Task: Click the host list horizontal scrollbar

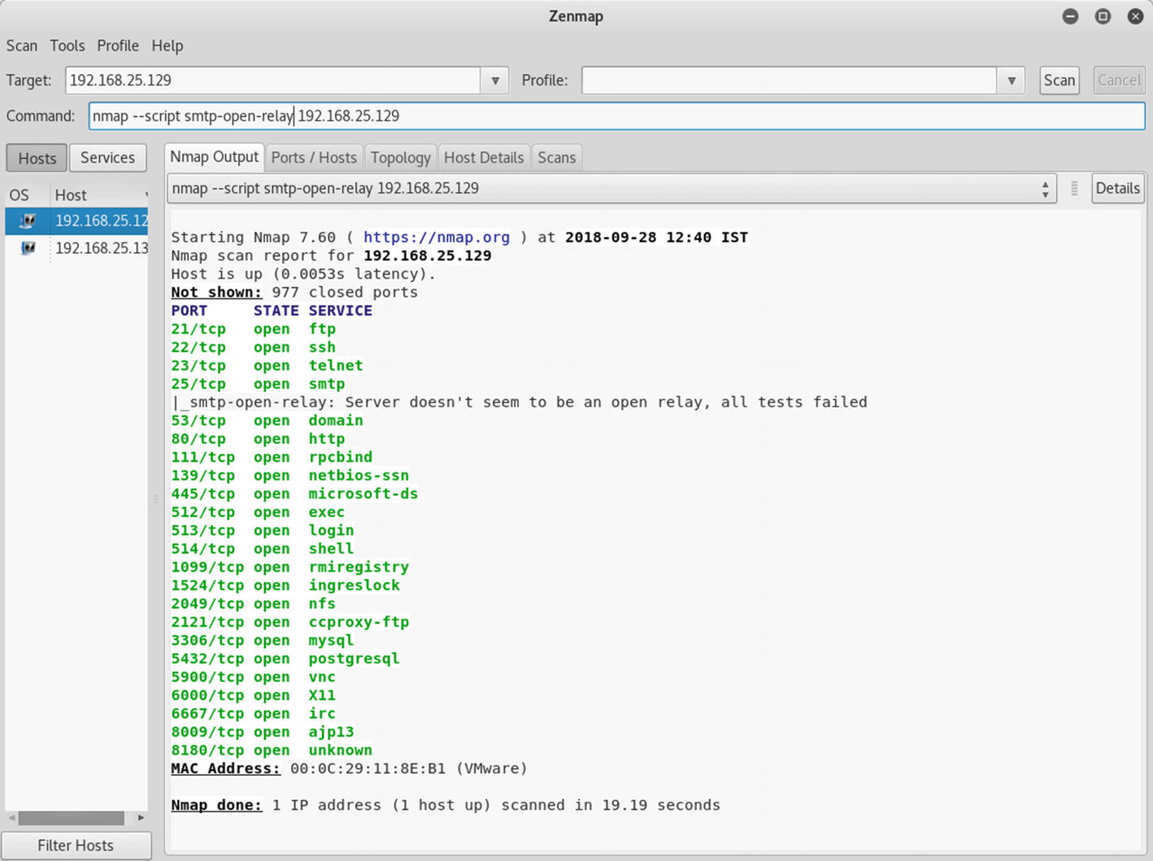Action: point(72,818)
